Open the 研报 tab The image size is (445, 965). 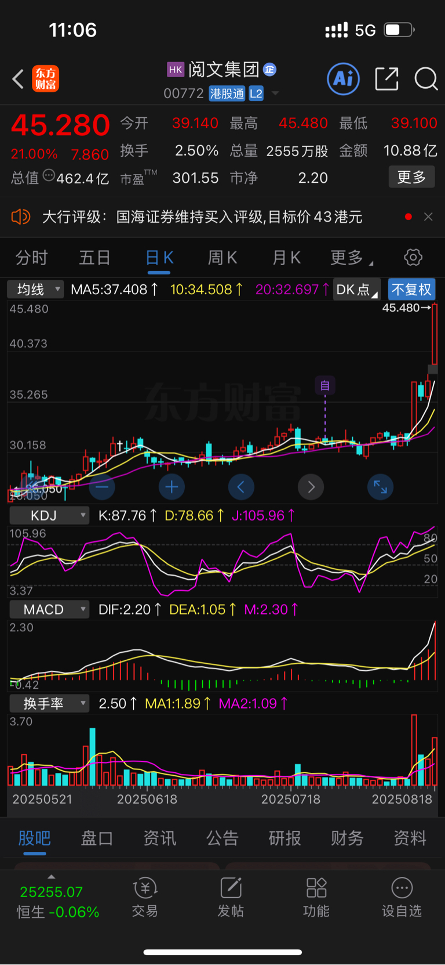pyautogui.click(x=284, y=838)
